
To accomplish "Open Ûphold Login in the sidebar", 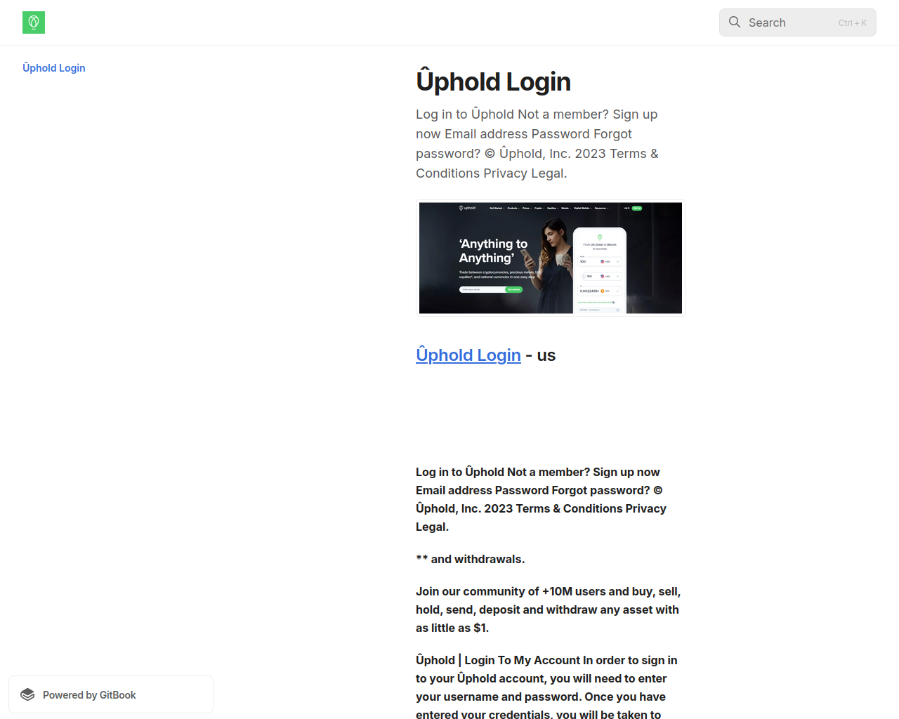I will (x=54, y=68).
